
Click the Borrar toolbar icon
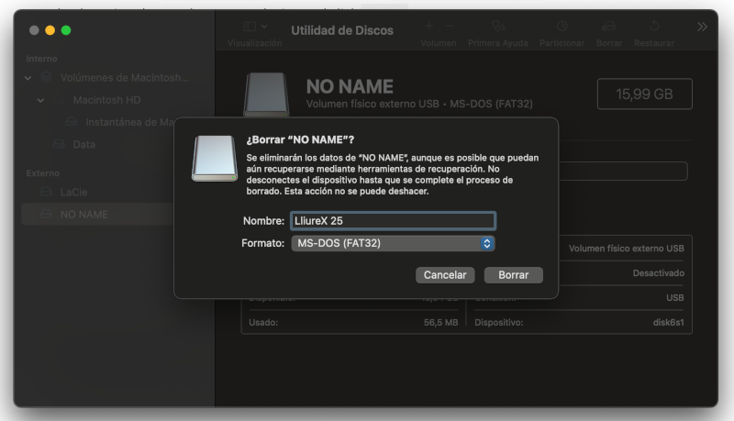[608, 27]
